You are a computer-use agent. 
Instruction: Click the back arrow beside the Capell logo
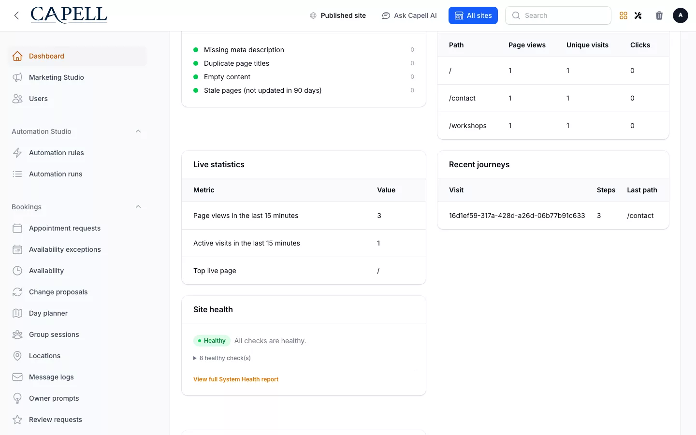click(17, 15)
